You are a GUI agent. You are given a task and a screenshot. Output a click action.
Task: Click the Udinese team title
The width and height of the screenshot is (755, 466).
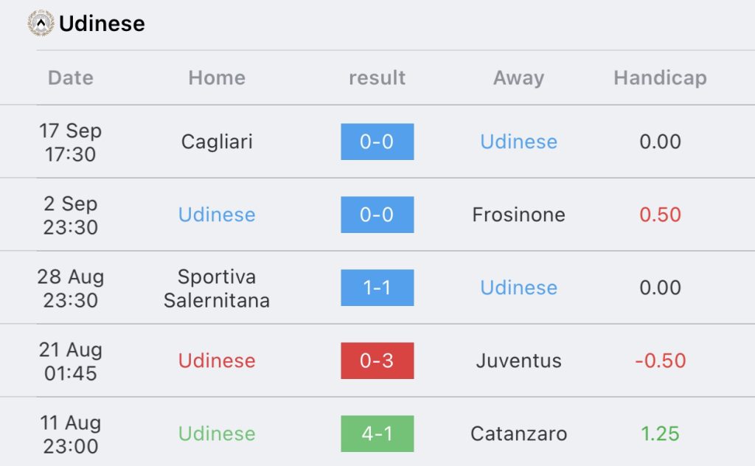pos(102,24)
